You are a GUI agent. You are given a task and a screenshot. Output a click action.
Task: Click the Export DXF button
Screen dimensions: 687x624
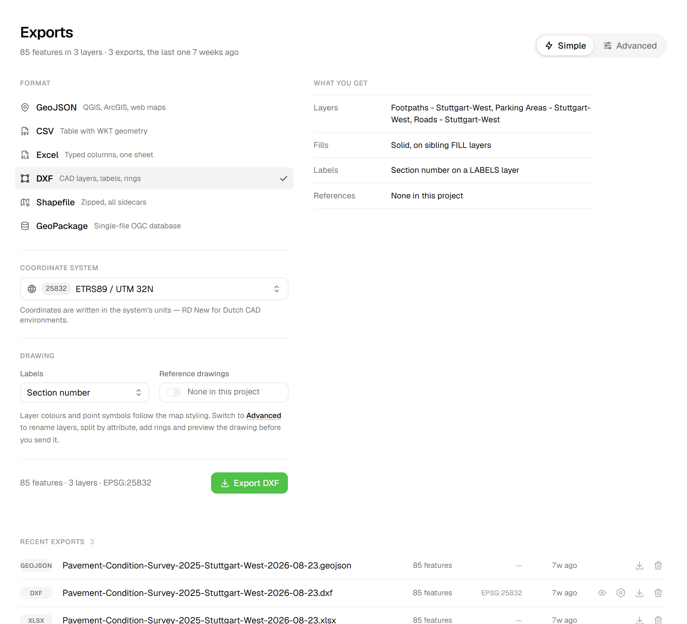point(249,483)
